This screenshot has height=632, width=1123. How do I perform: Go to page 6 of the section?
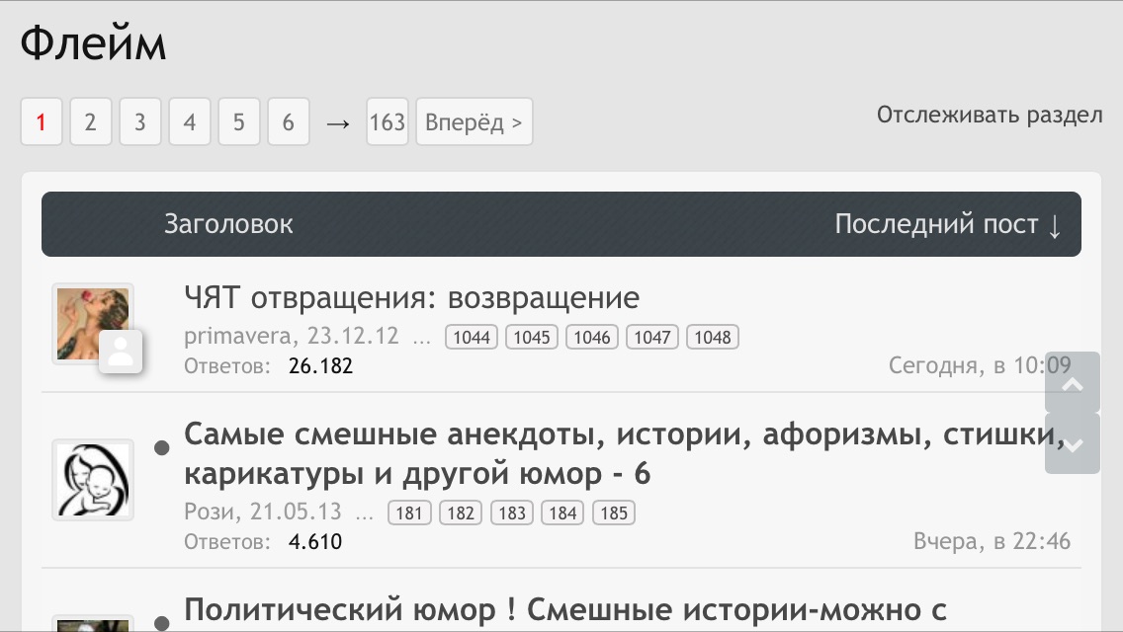288,121
